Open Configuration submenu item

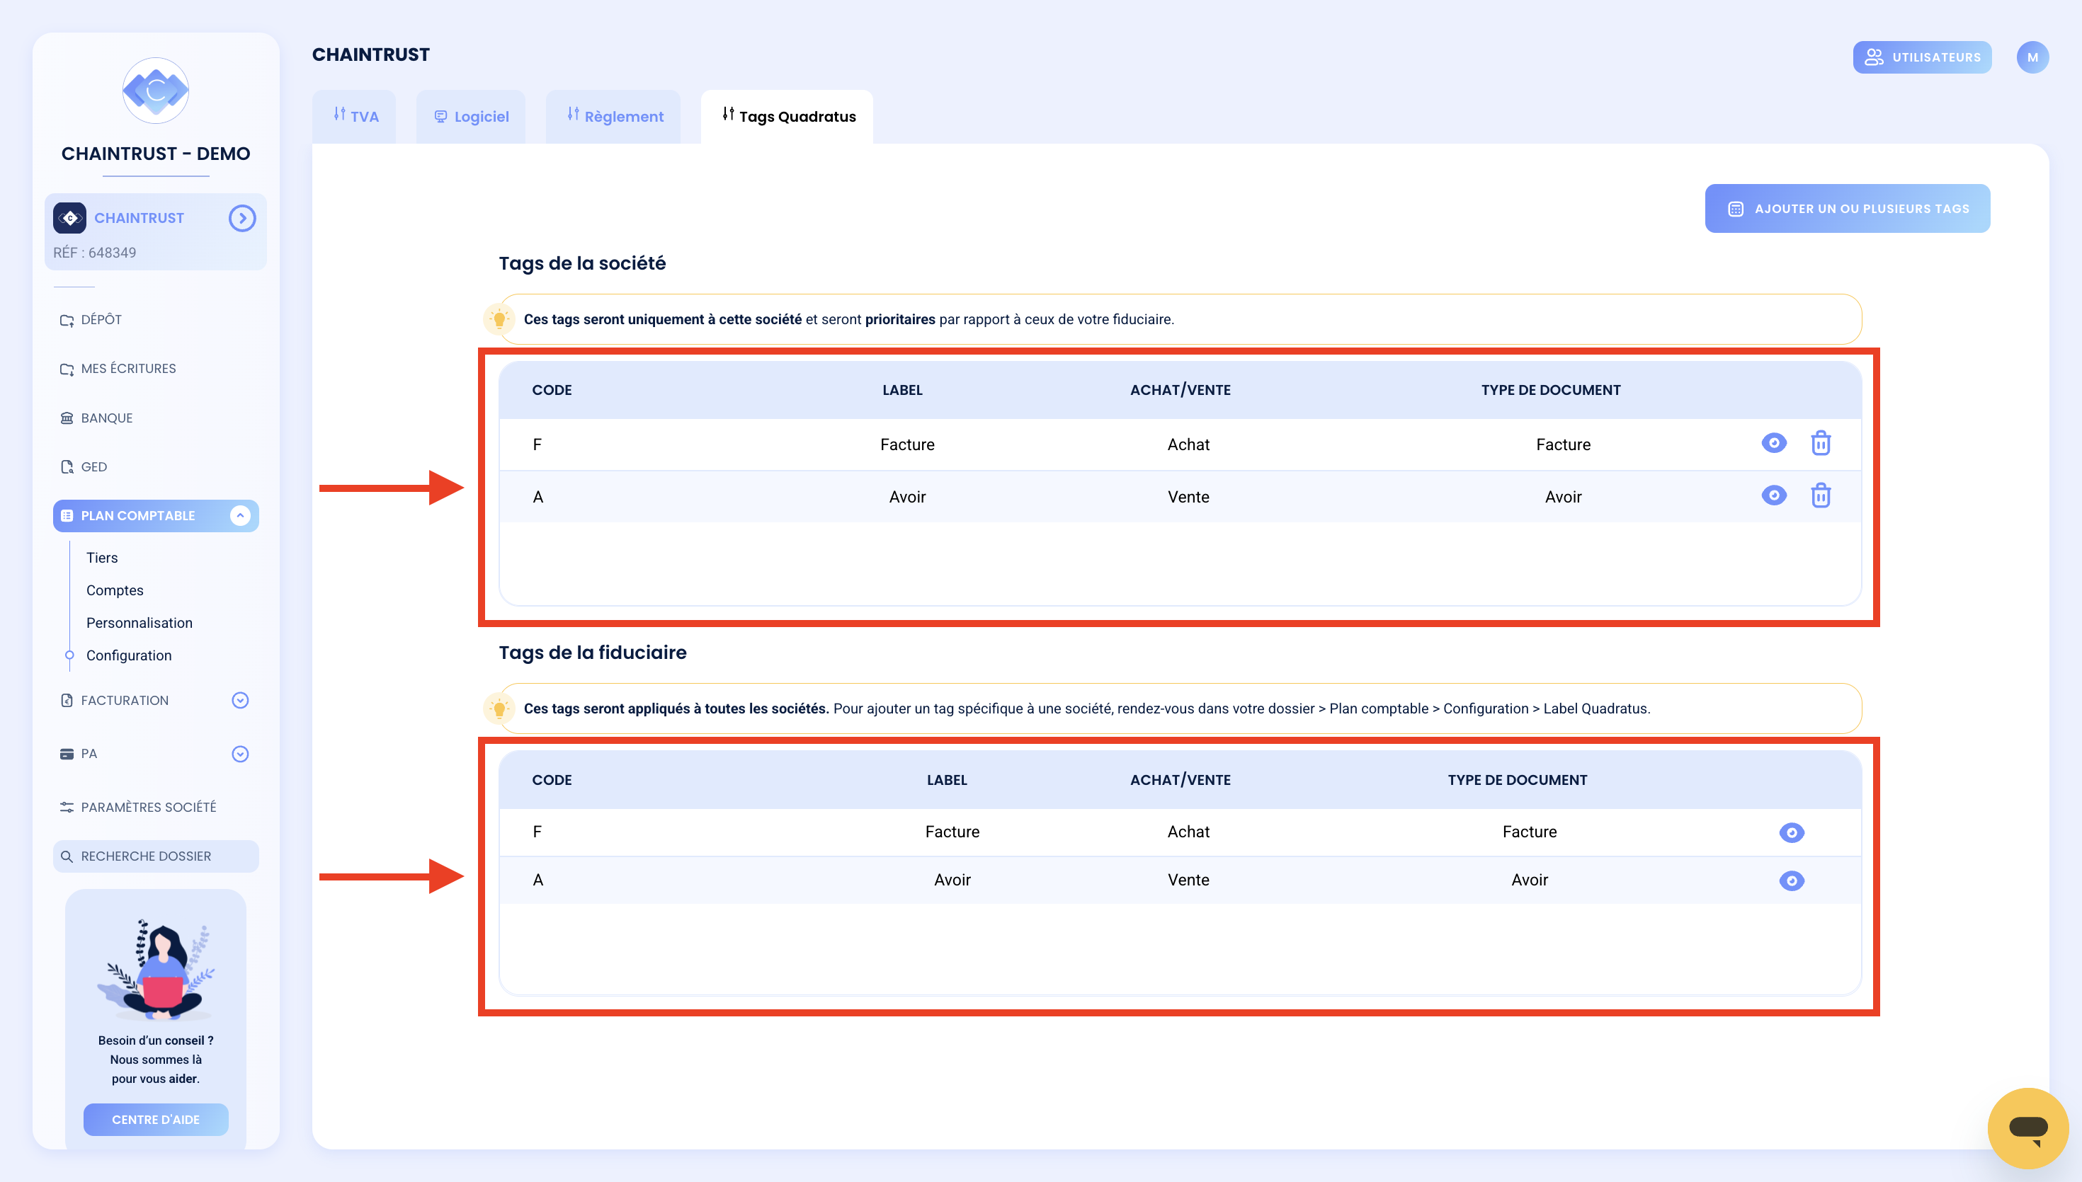click(x=129, y=655)
